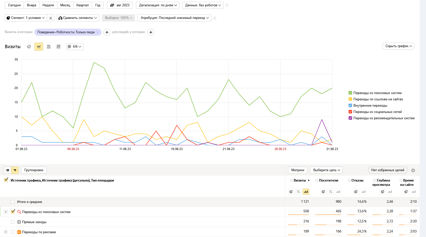
Task: Switch to the flat list view icon
Action: tap(8, 170)
